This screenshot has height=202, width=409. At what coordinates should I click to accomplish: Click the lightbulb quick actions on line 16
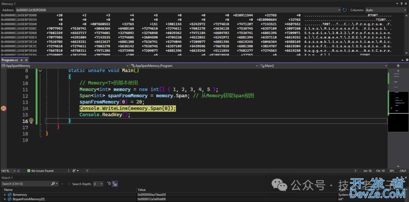point(31,121)
